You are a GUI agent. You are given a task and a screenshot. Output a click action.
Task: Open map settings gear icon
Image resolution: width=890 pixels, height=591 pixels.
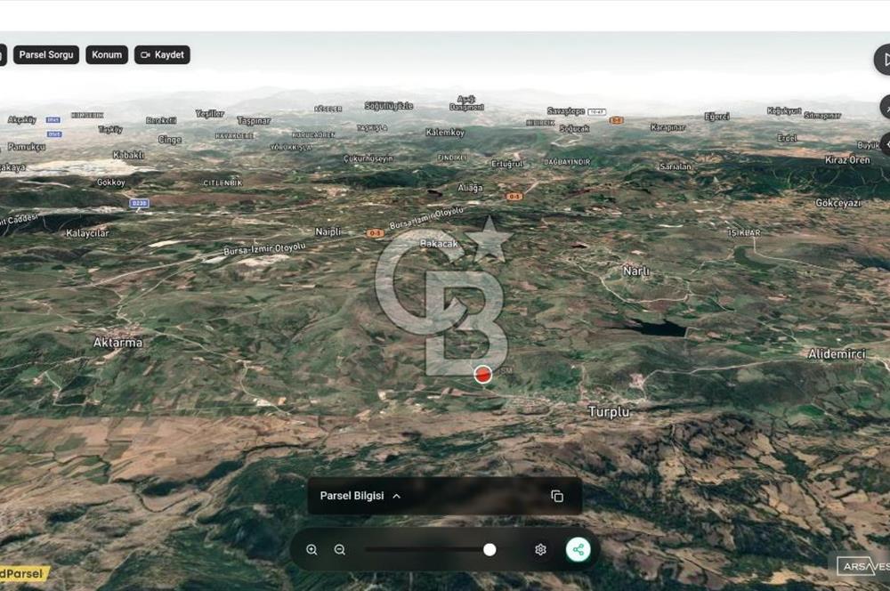click(x=540, y=549)
